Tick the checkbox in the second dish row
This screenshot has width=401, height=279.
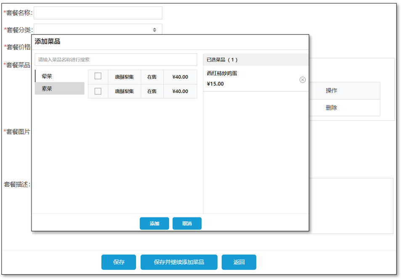point(98,91)
